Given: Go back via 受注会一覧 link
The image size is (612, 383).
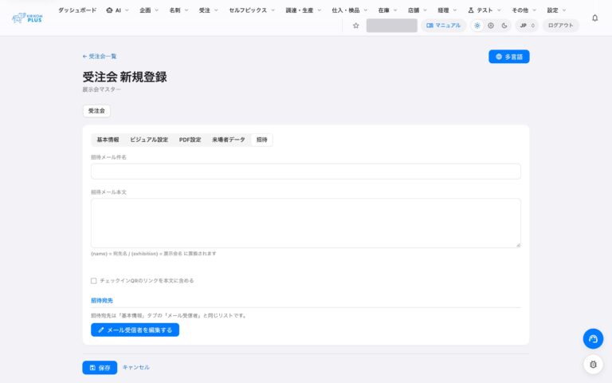Looking at the screenshot, I should point(100,57).
